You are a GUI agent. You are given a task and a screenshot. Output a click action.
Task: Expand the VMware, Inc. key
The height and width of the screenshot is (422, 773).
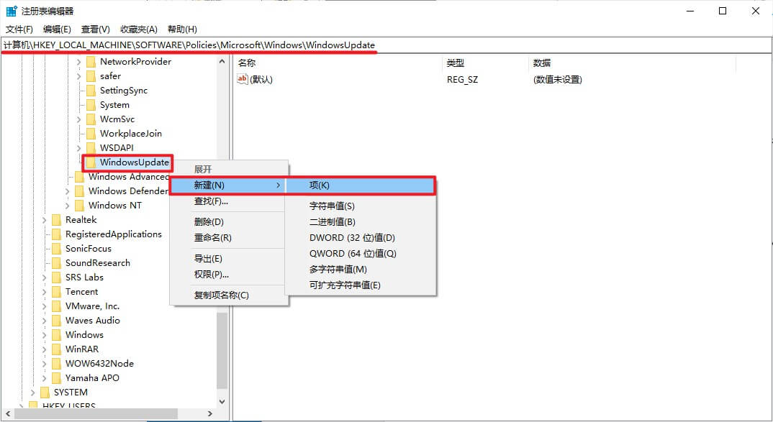45,306
